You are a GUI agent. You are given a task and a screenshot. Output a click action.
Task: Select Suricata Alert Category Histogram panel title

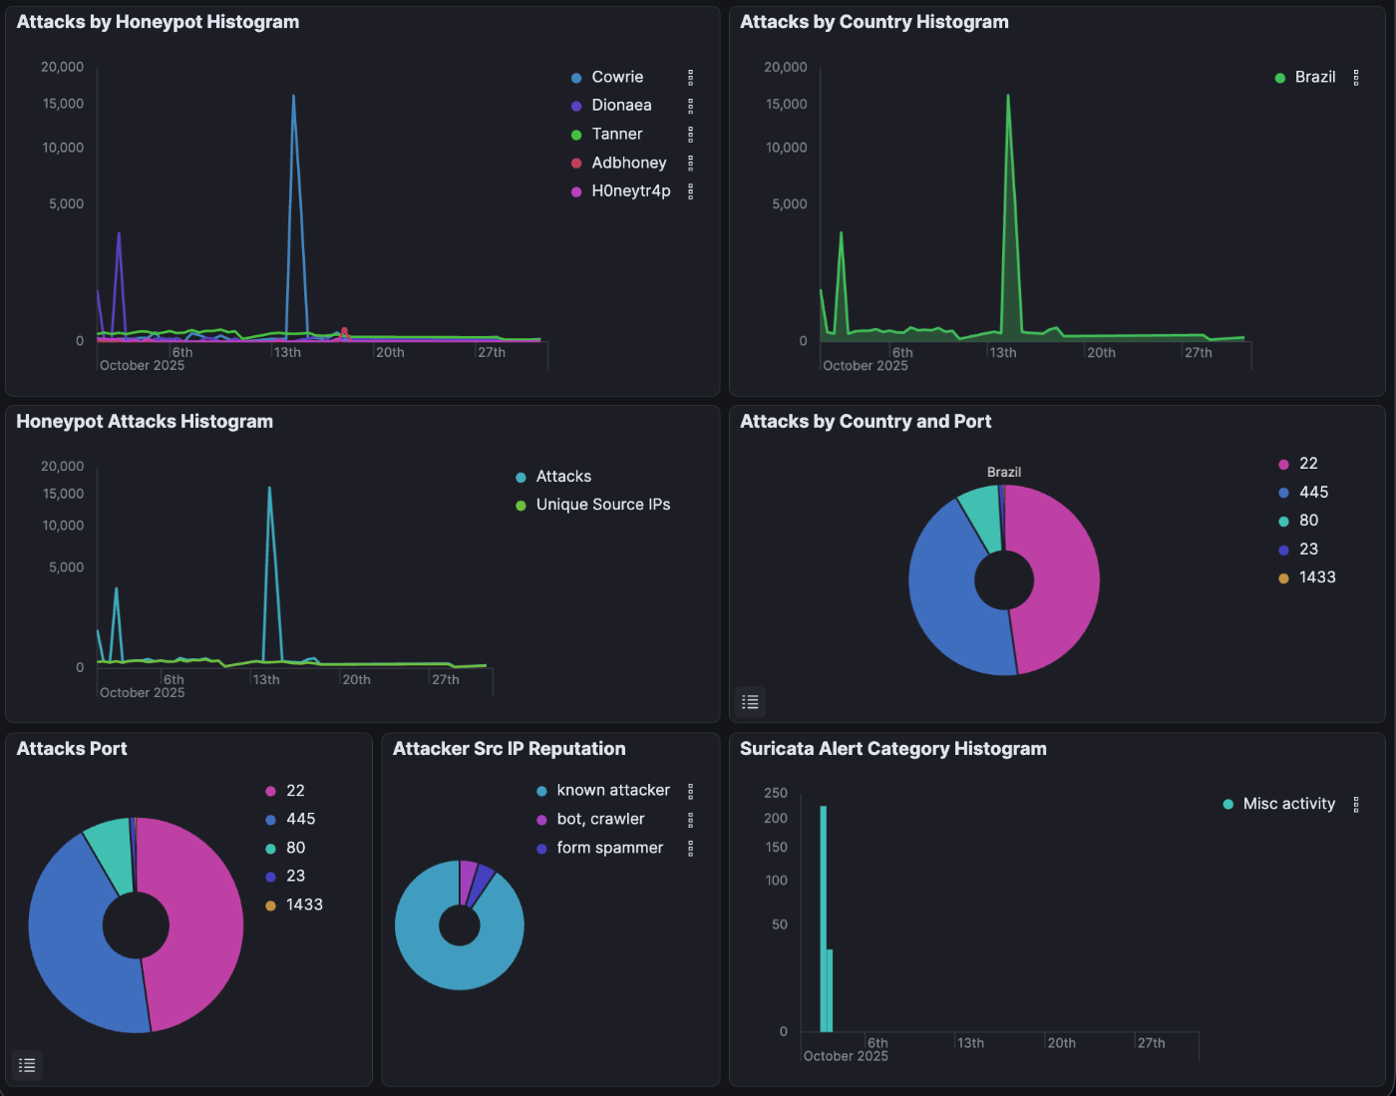(x=893, y=749)
